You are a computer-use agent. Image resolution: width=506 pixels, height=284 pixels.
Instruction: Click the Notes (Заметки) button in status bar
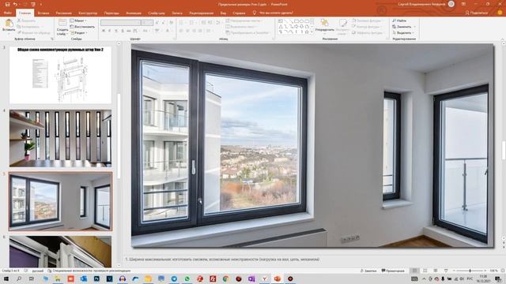[368, 271]
